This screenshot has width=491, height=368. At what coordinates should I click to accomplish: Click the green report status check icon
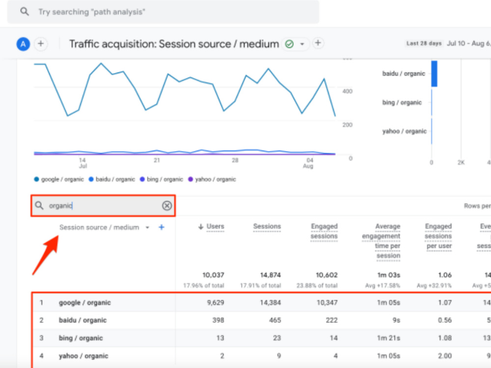point(289,44)
